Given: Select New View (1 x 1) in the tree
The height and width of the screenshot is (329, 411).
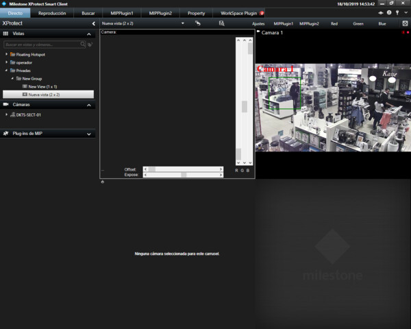Looking at the screenshot, I should click(x=42, y=86).
